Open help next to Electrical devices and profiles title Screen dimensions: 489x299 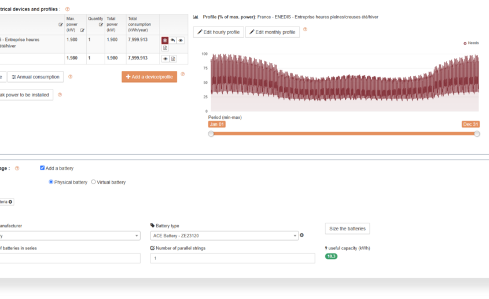(x=67, y=9)
